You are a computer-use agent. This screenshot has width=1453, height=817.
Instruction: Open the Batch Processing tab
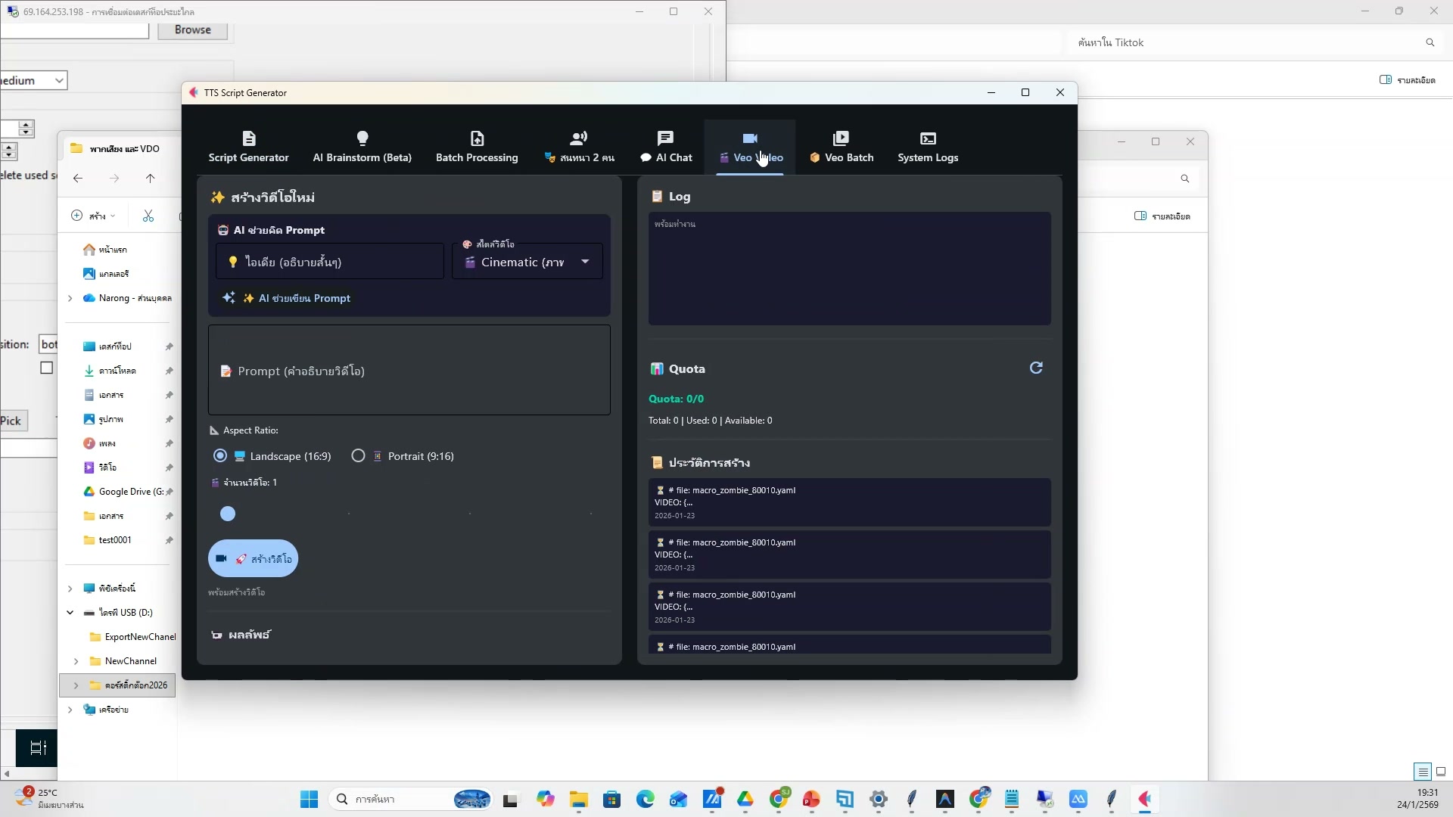coord(477,147)
